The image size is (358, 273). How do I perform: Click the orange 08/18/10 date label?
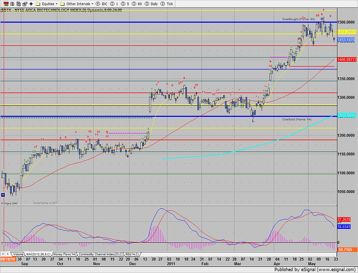pyautogui.click(x=8, y=259)
